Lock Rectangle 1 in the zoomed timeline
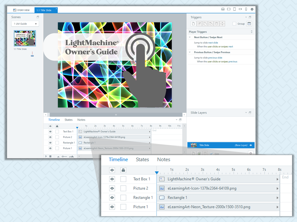 [x=123, y=198]
